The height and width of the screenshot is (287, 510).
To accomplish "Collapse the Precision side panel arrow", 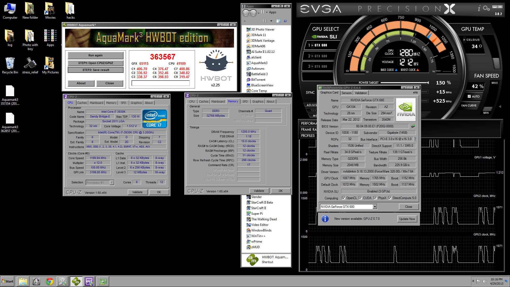I will pos(500,107).
